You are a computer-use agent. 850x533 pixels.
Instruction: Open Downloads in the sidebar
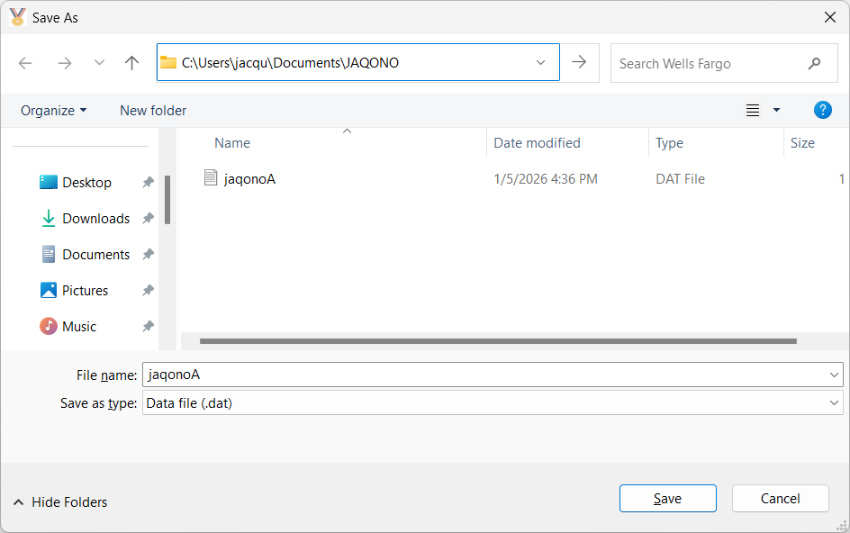[x=96, y=219]
